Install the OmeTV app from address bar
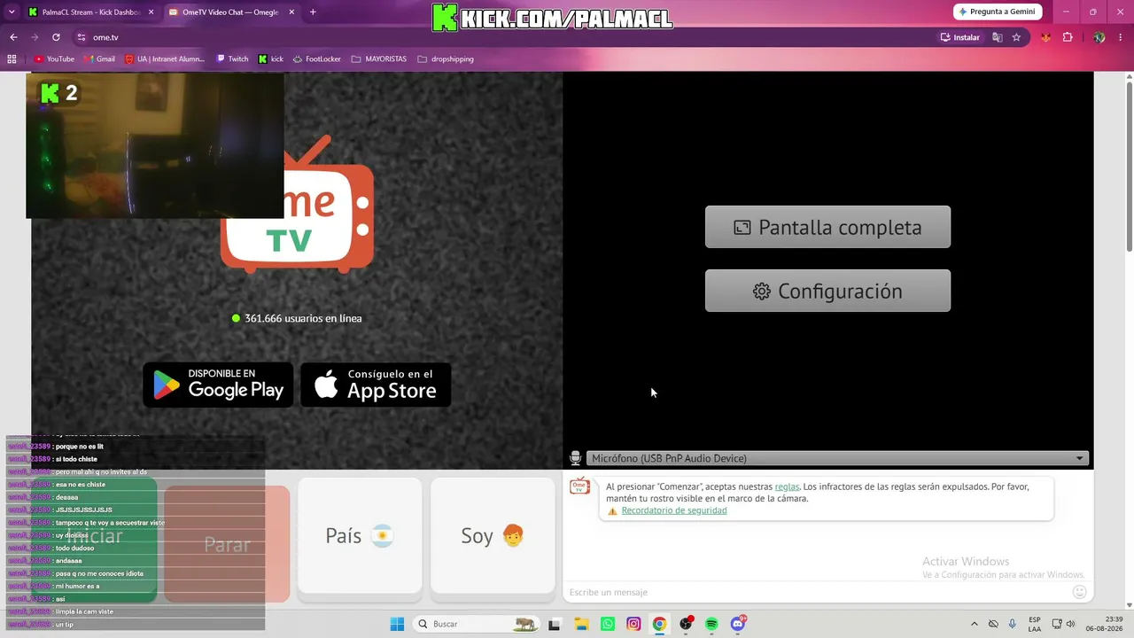The width and height of the screenshot is (1134, 638). click(x=960, y=37)
